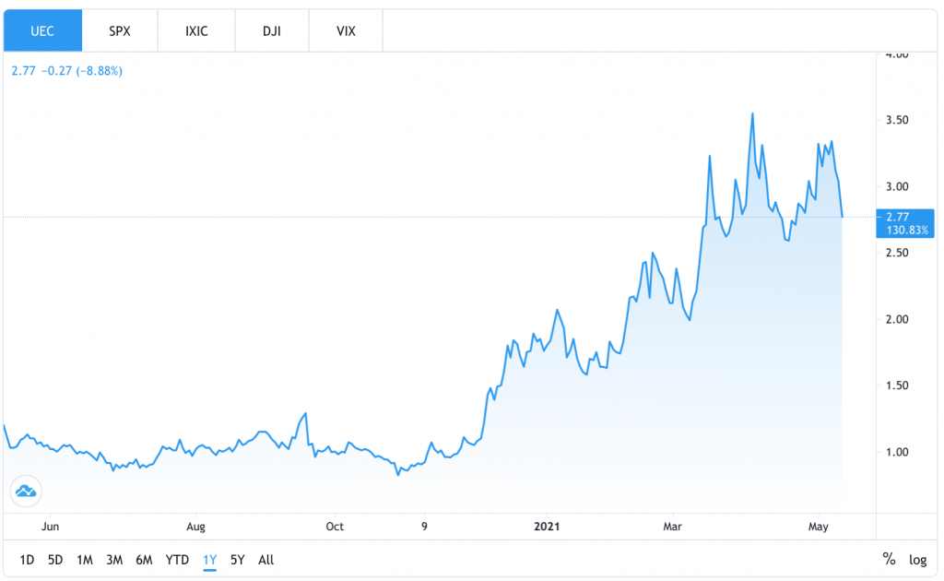The width and height of the screenshot is (944, 581).
Task: Toggle percentage scale with % button
Action: (889, 559)
